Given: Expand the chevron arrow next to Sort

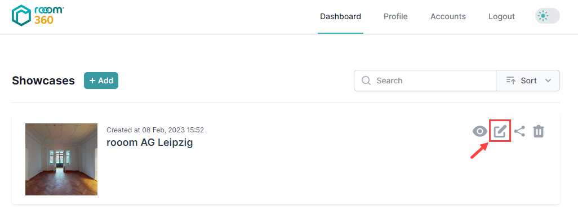Looking at the screenshot, I should 548,81.
